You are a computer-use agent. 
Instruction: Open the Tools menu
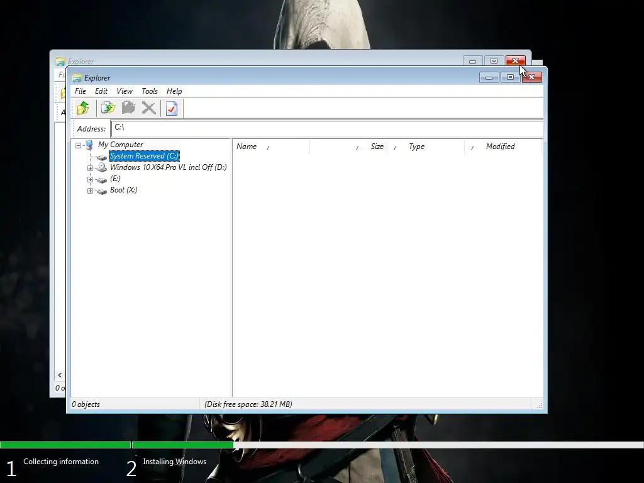[150, 91]
